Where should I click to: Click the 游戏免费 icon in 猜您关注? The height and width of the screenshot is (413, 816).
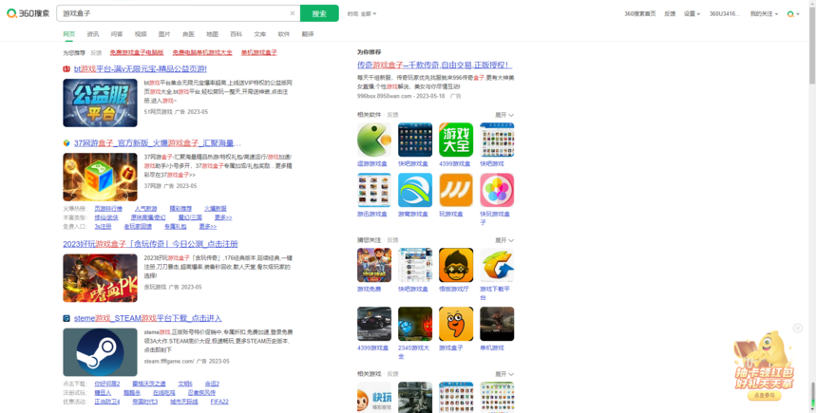coord(374,265)
